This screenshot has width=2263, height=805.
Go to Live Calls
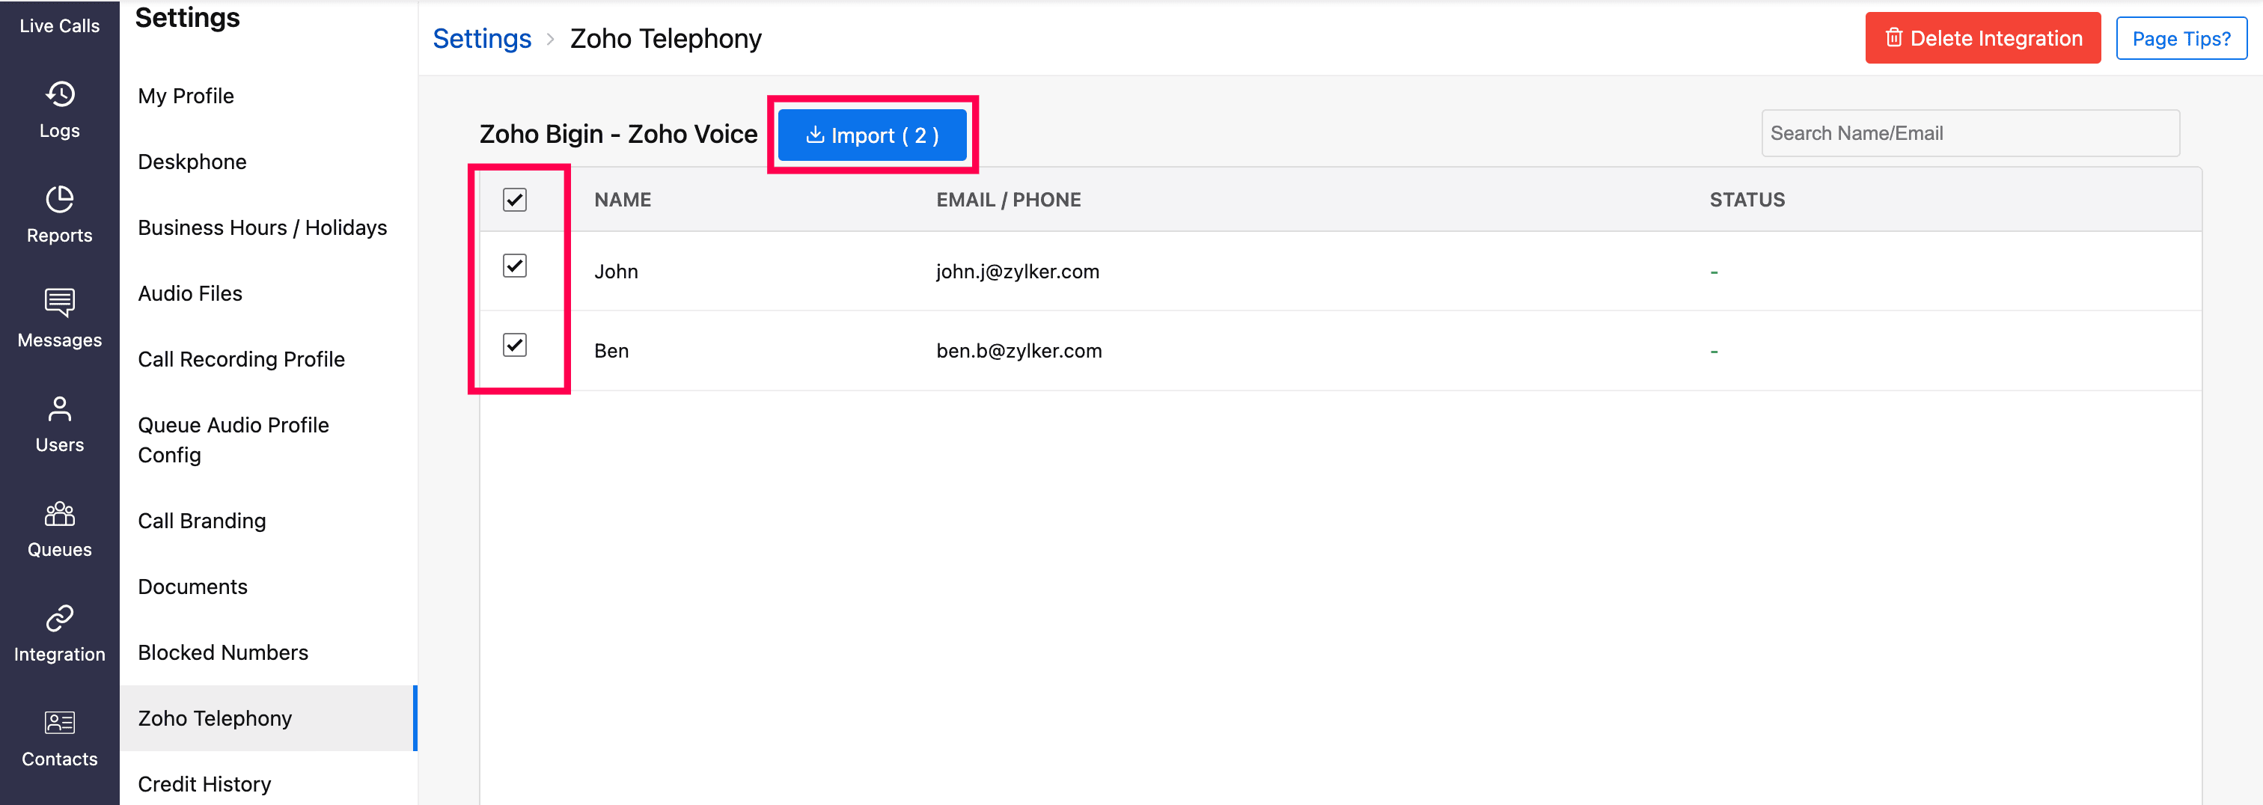[60, 25]
